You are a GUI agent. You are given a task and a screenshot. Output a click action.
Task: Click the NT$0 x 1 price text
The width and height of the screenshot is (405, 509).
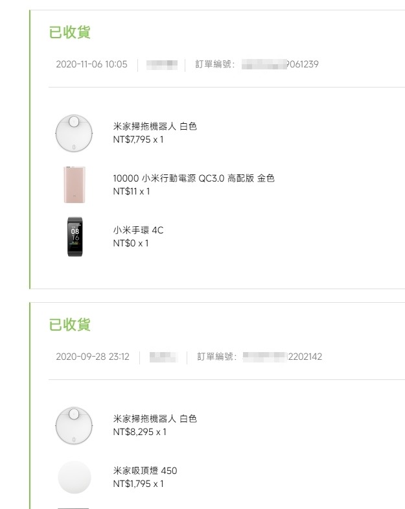click(130, 243)
